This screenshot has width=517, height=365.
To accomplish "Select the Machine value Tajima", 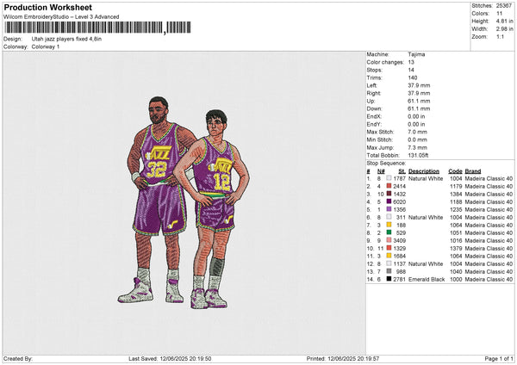I will [416, 54].
